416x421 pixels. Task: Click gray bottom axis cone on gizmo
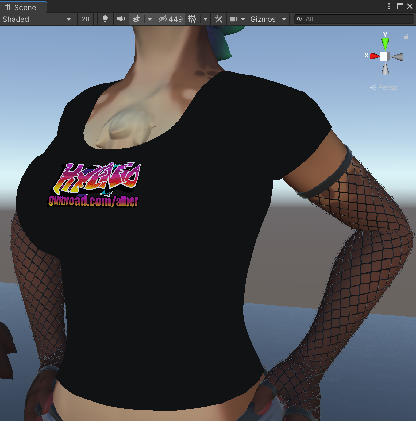coord(385,68)
